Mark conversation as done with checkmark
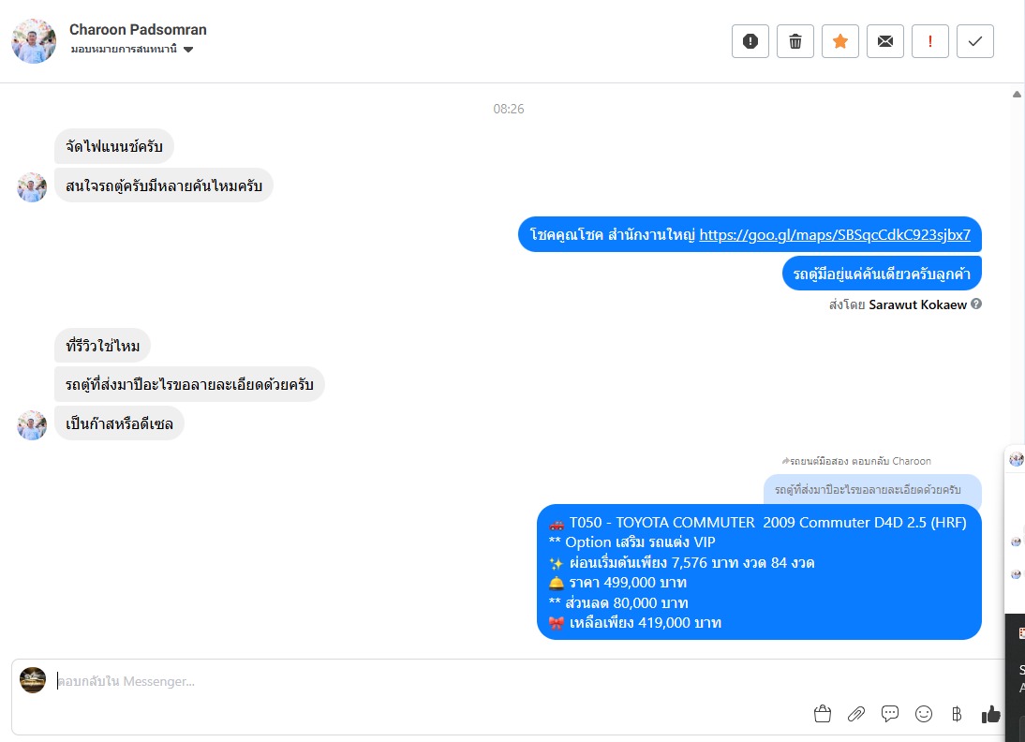 (x=974, y=41)
